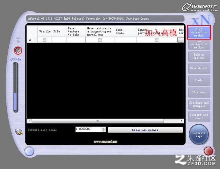Image resolution: width=220 pixels, height=169 pixels.
Task: Open the Fine detail tab
Action: [x=199, y=68]
